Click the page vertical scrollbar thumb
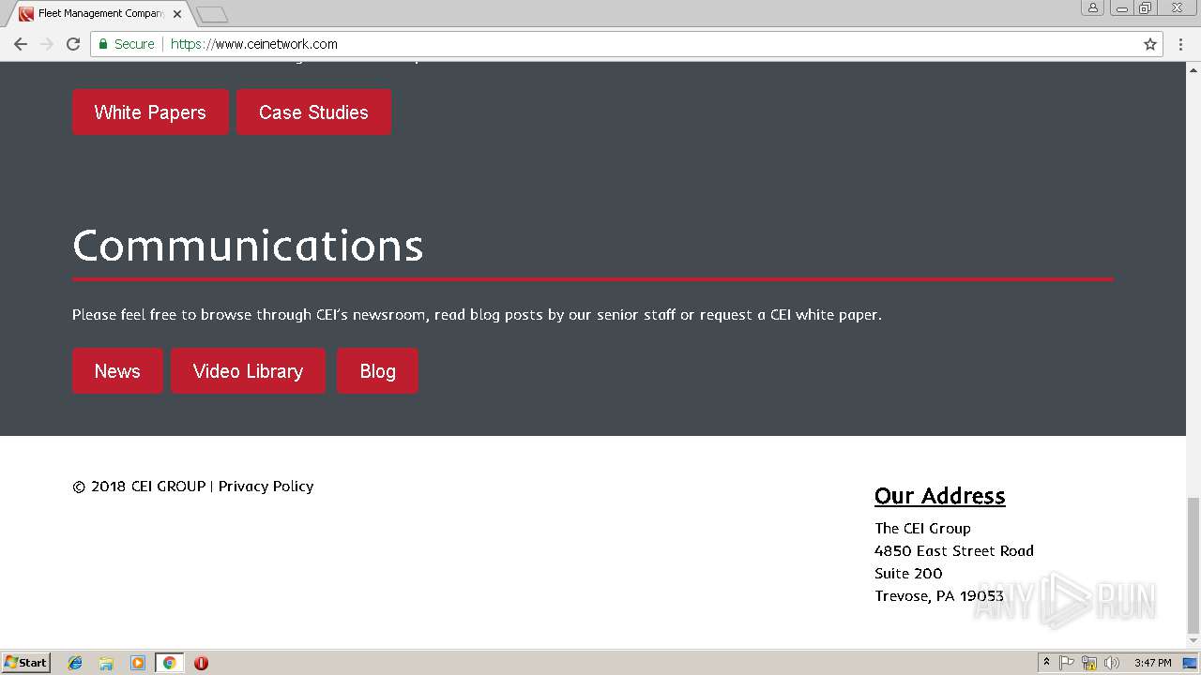1201x675 pixels. 1193,565
